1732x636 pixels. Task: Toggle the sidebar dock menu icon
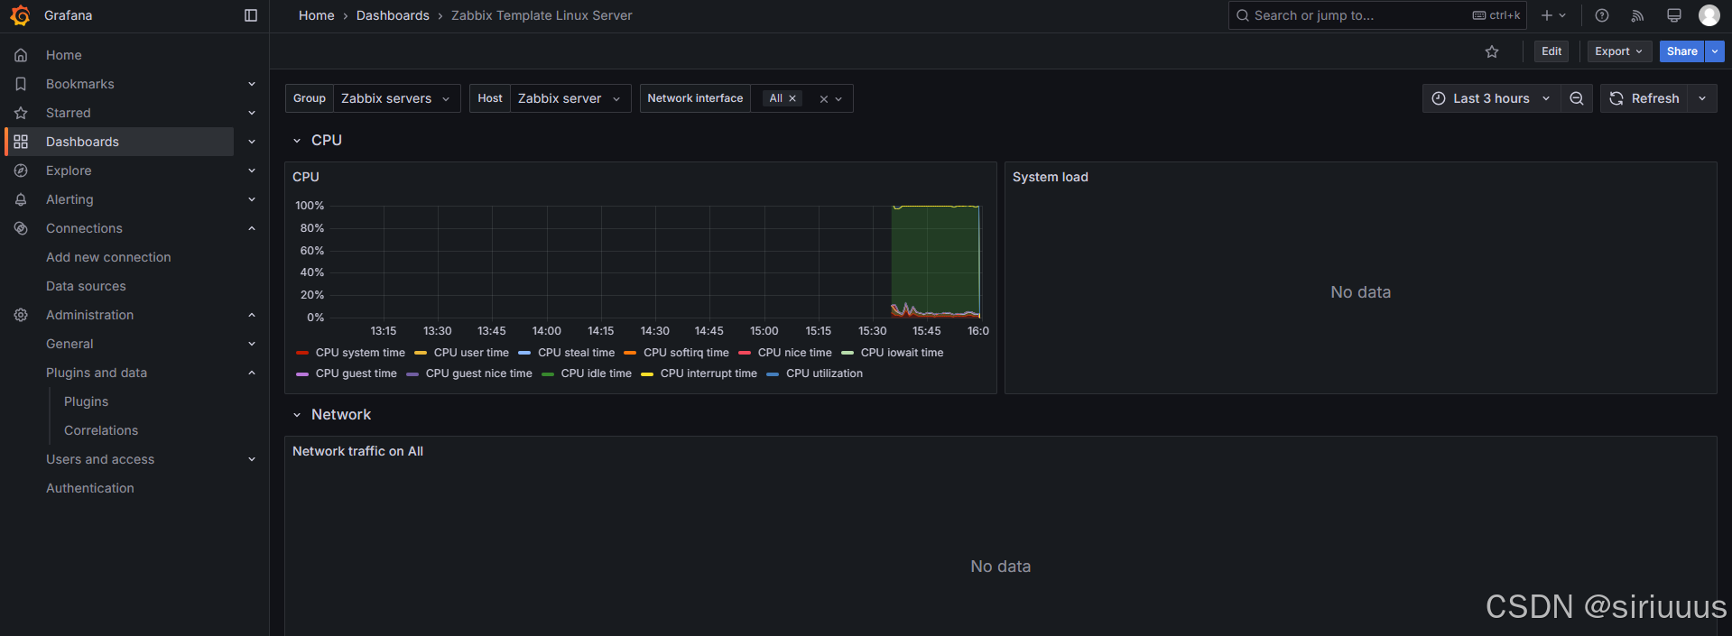(x=251, y=15)
